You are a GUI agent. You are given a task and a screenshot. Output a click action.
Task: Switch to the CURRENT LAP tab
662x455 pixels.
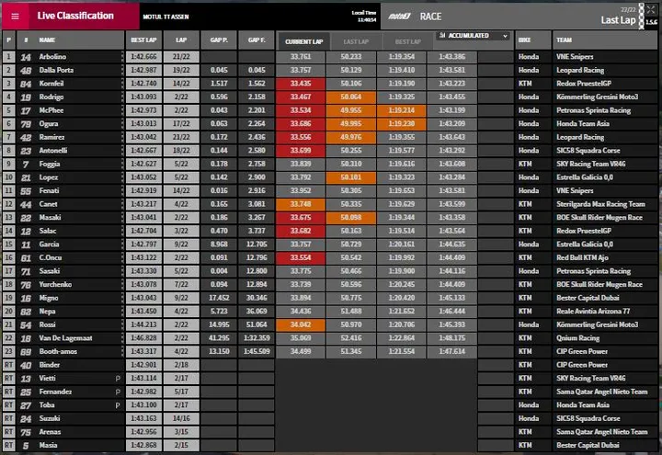point(303,41)
